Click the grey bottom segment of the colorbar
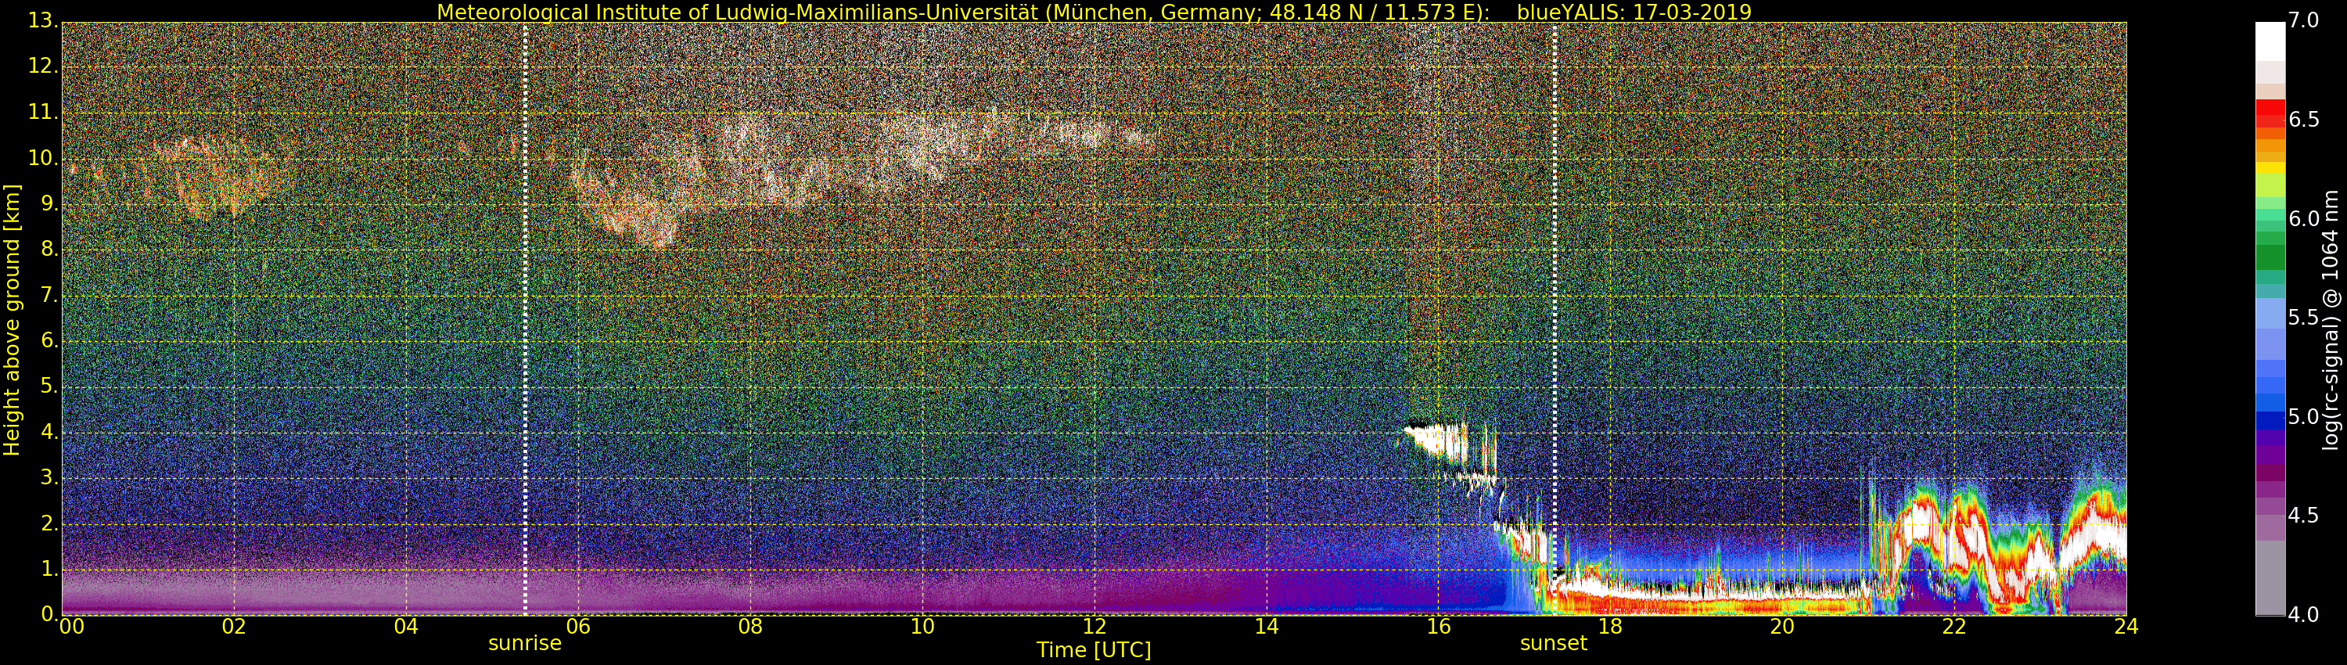Image resolution: width=2347 pixels, height=665 pixels. click(2270, 577)
